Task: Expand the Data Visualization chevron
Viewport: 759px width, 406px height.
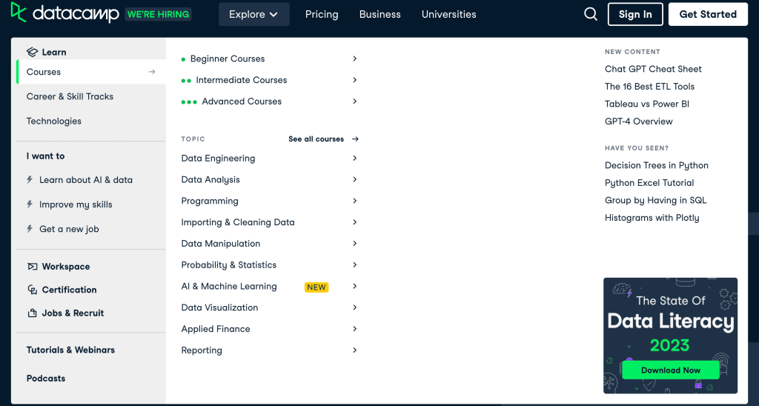Action: pyautogui.click(x=355, y=307)
